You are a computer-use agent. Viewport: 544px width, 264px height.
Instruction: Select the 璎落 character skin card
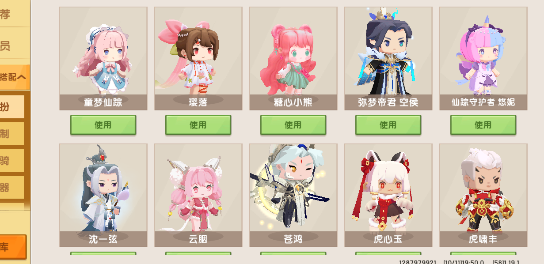point(198,58)
